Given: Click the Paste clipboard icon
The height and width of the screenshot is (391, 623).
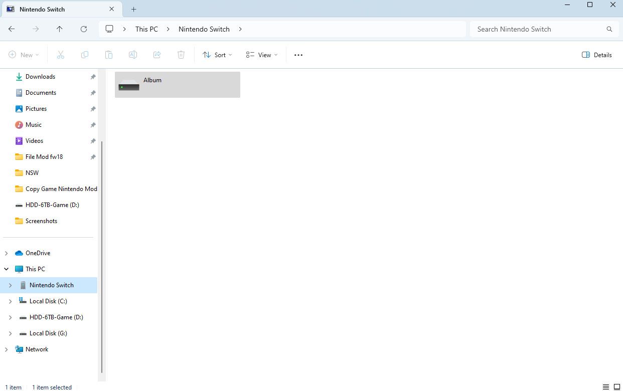Looking at the screenshot, I should coord(109,55).
